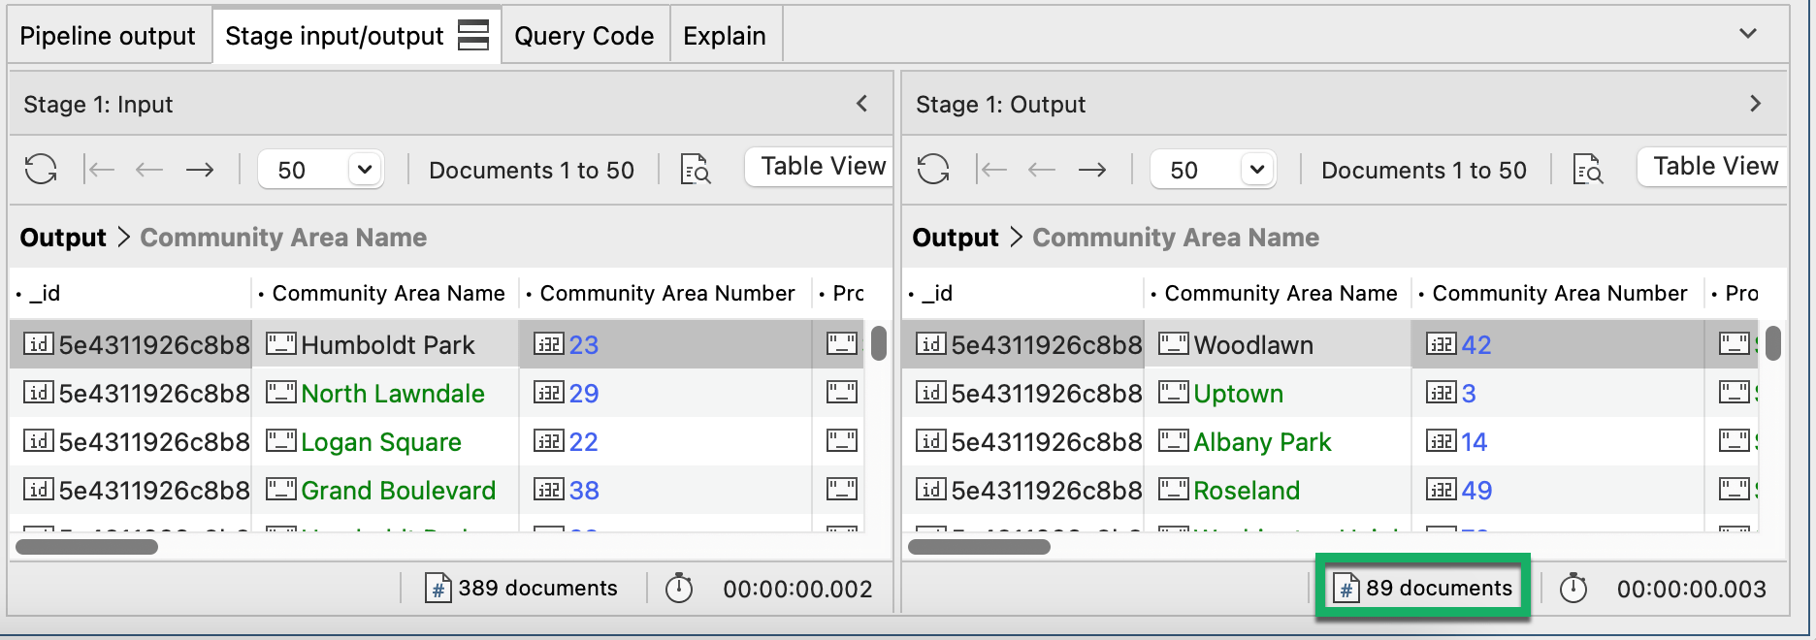
Task: Go to previous page in Output panel
Action: [x=1042, y=170]
